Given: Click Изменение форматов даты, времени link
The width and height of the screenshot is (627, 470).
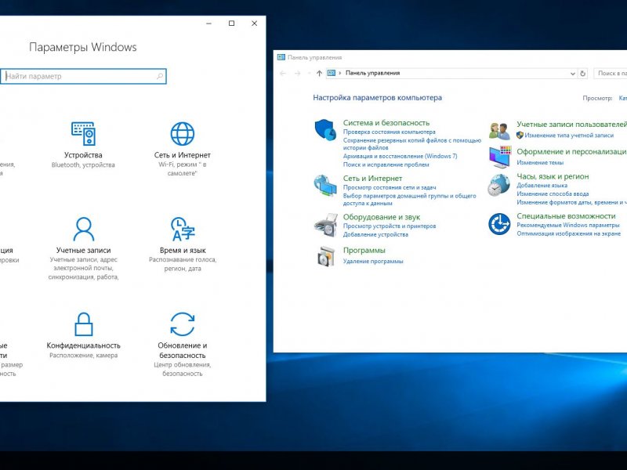Looking at the screenshot, I should [x=572, y=203].
